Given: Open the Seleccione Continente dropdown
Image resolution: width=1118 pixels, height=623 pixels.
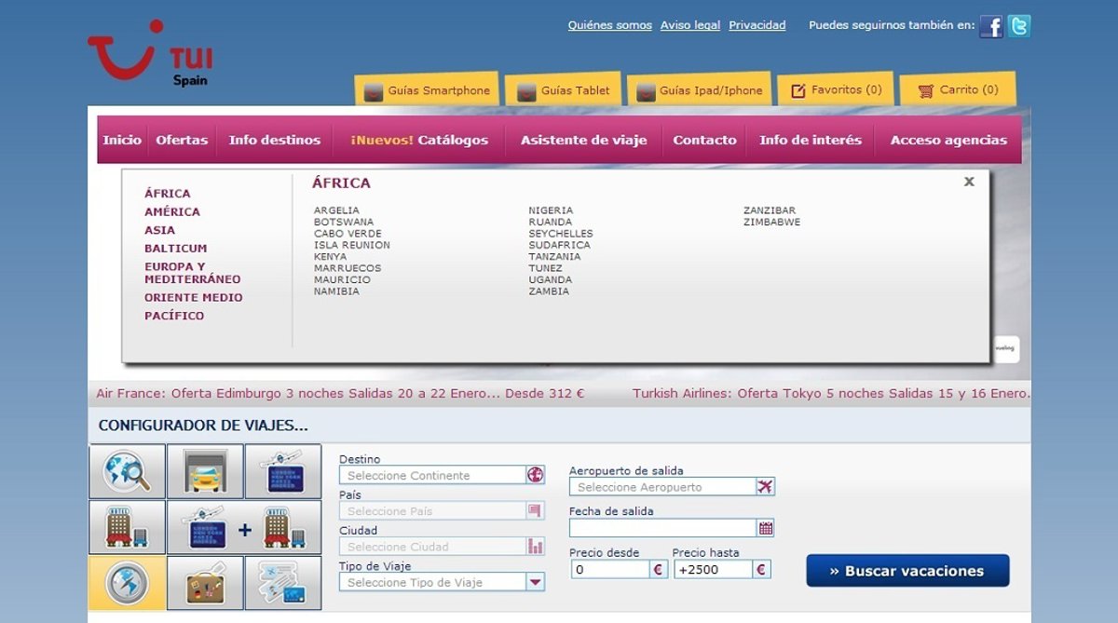Looking at the screenshot, I should click(x=535, y=475).
